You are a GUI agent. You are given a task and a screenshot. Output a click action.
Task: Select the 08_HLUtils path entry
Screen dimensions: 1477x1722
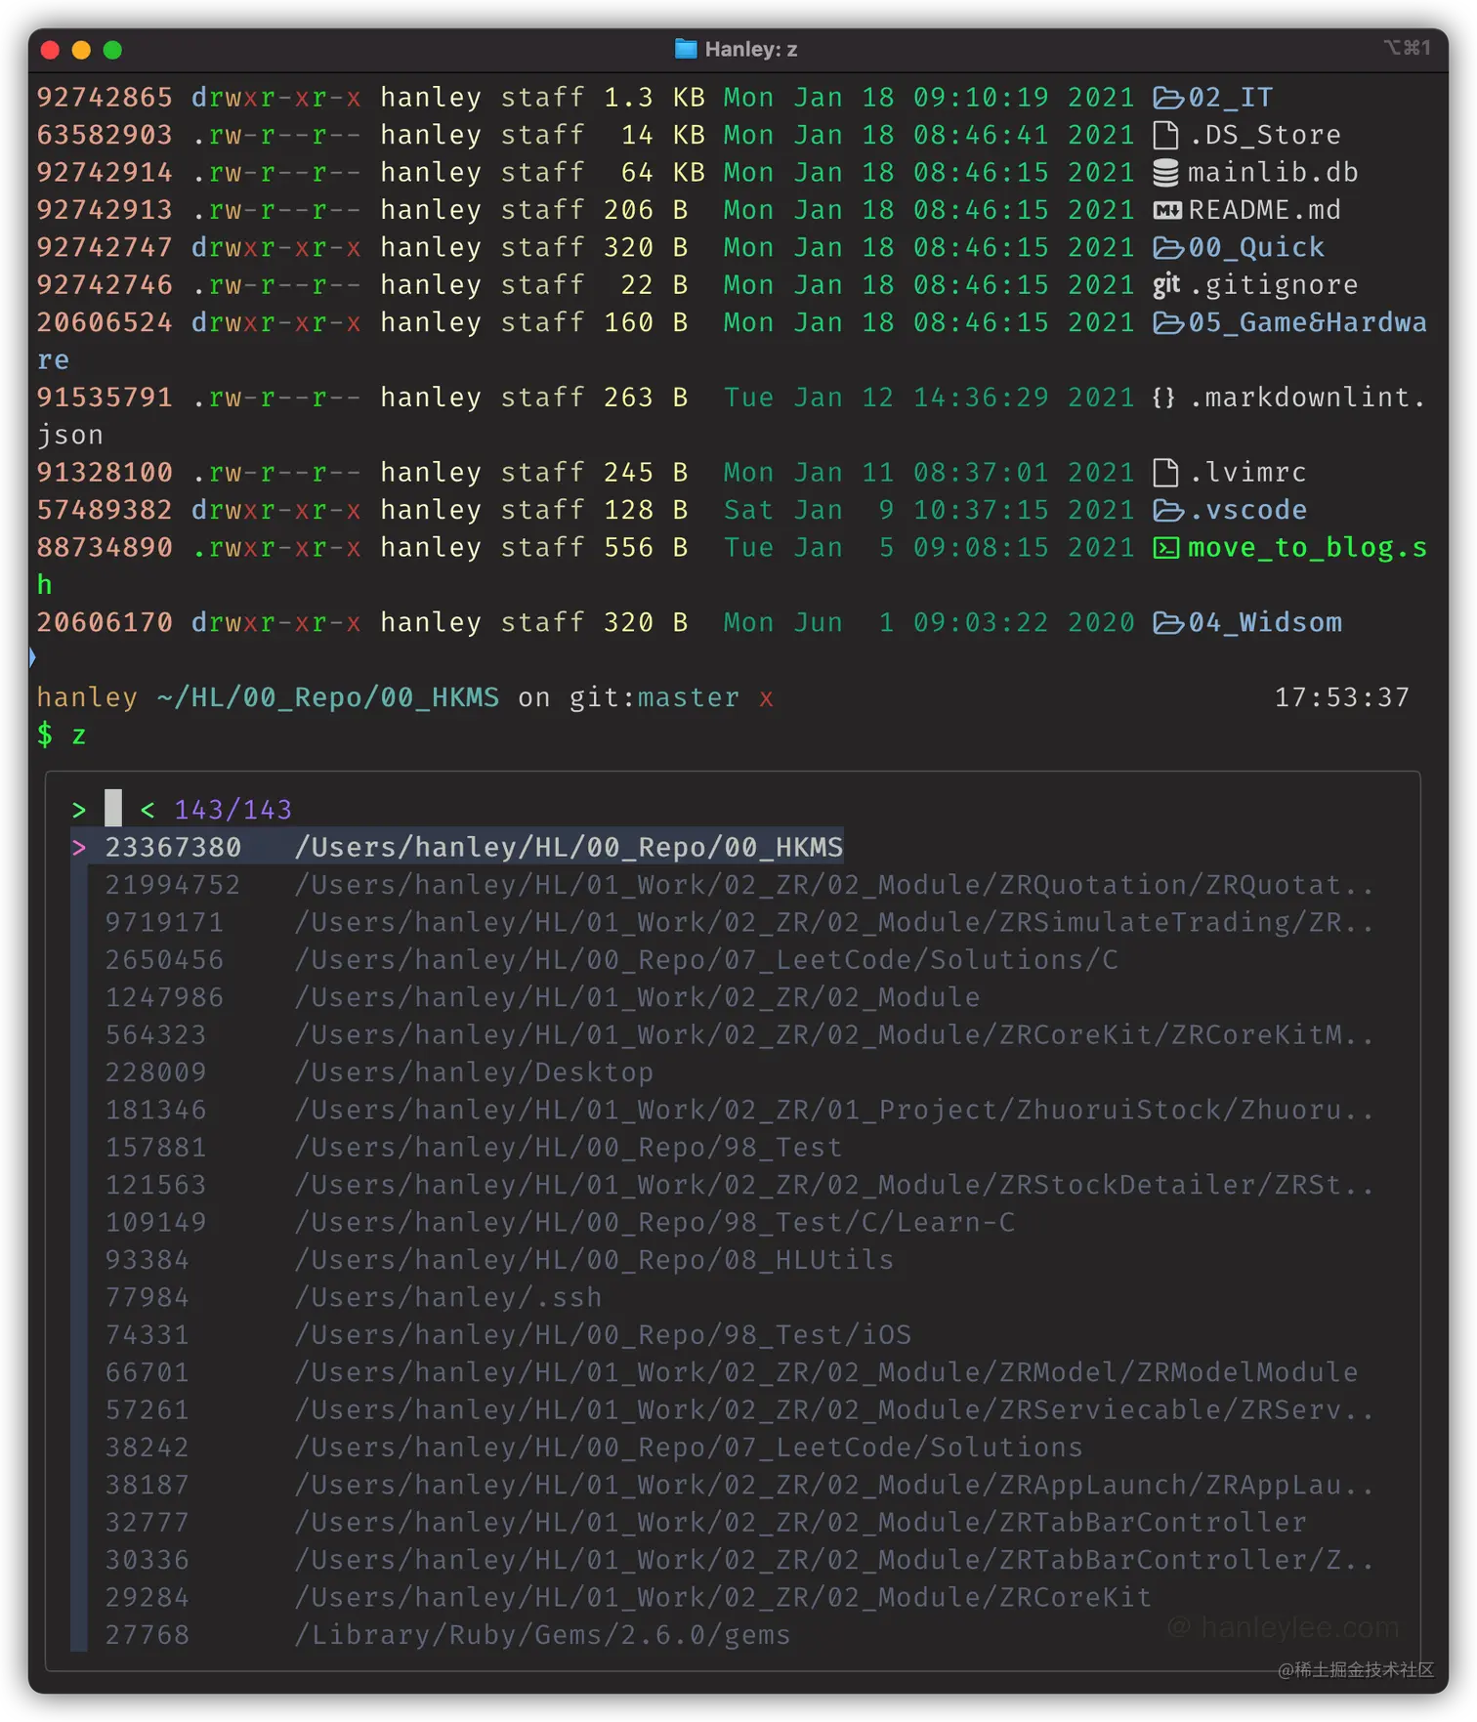pyautogui.click(x=499, y=1260)
